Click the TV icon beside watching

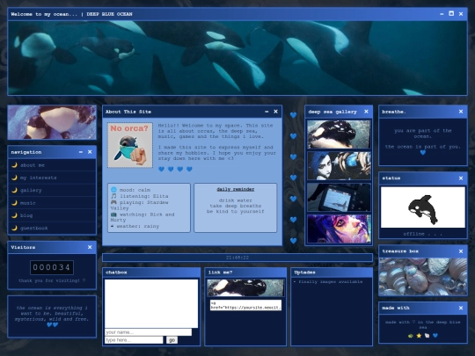click(x=113, y=214)
